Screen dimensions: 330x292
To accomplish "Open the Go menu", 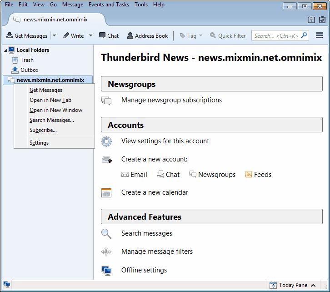I will pyautogui.click(x=53, y=5).
